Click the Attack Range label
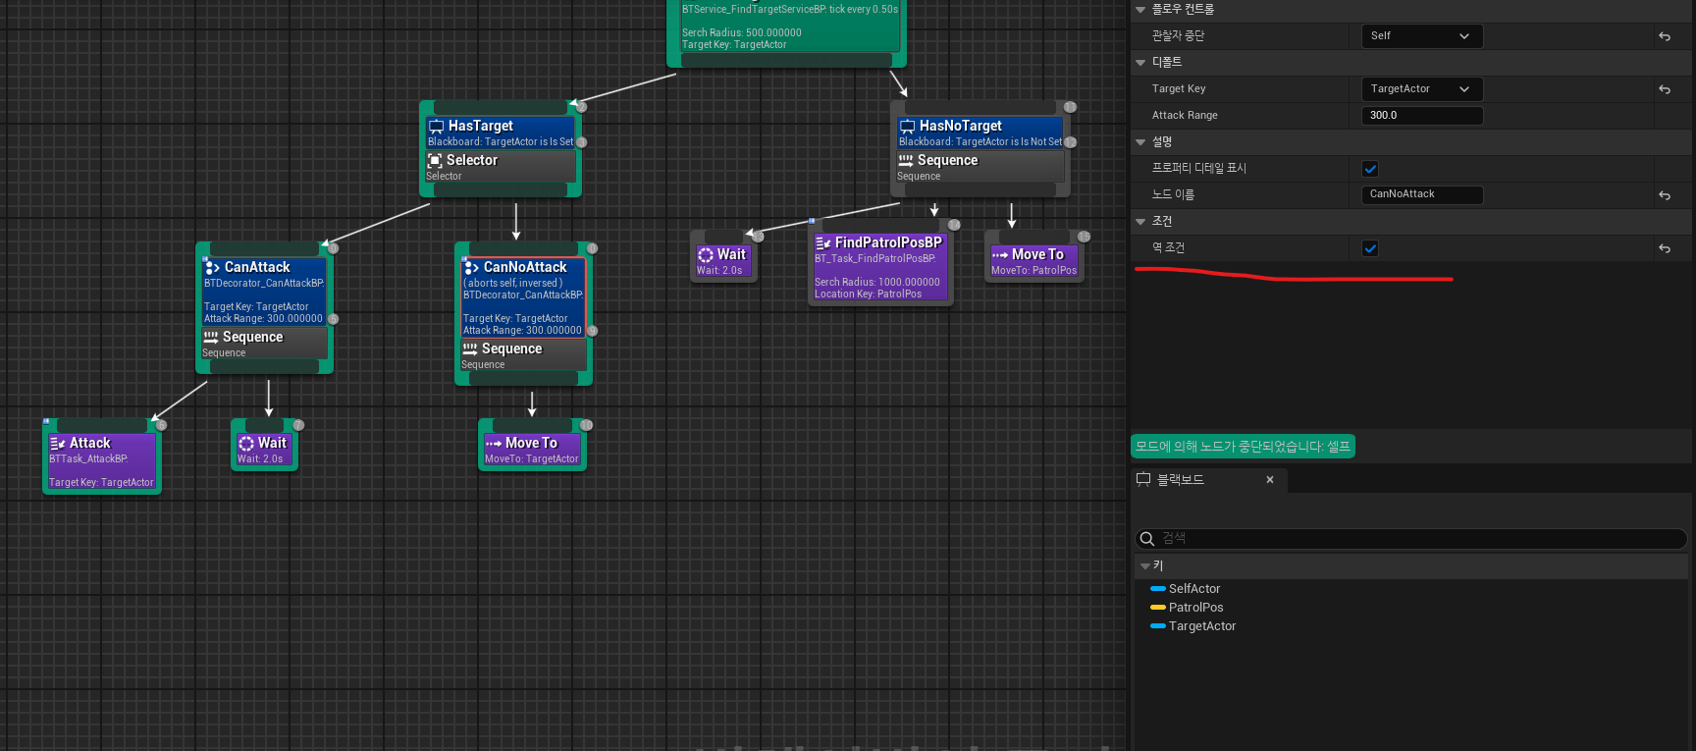Image resolution: width=1696 pixels, height=751 pixels. tap(1185, 116)
